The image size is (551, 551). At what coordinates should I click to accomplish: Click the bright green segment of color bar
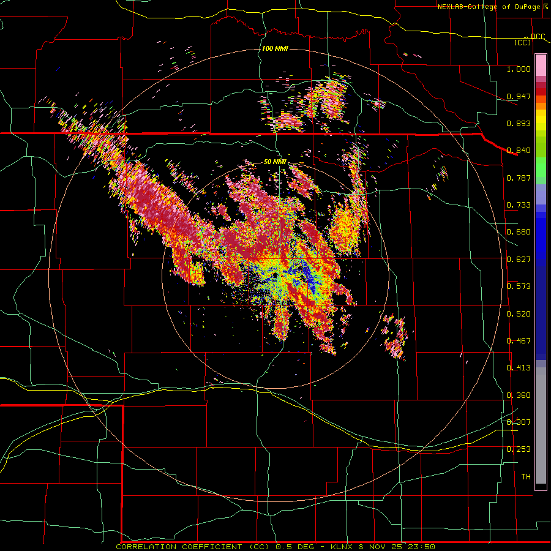coord(541,167)
